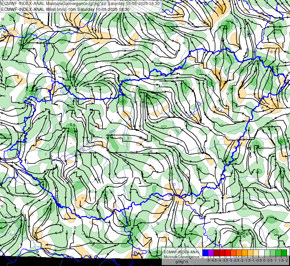Viewport: 290px width, 266px height.
Task: Click the 2 value at legend scale end
Action: point(287,260)
